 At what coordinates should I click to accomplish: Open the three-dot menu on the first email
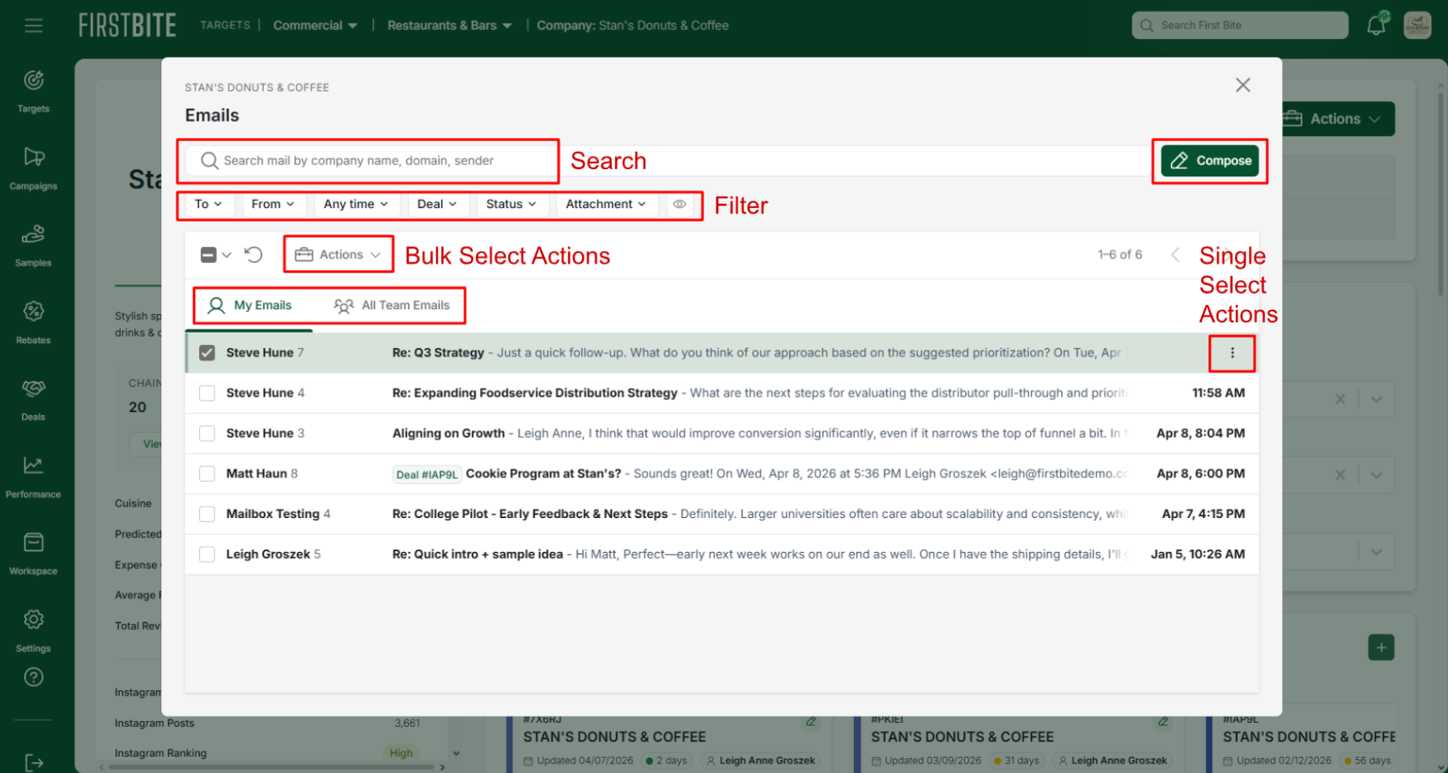[1232, 353]
